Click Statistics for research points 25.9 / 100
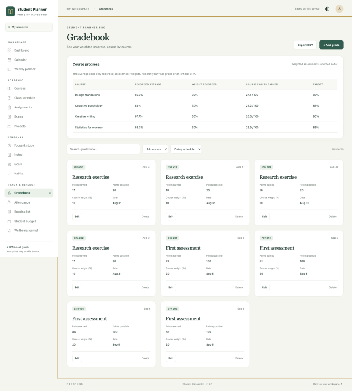This screenshot has width=352, height=391. click(x=252, y=128)
